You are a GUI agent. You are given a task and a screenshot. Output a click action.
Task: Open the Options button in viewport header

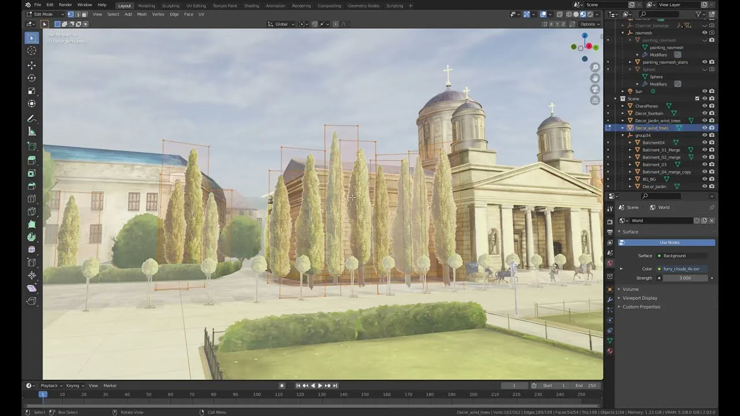589,24
